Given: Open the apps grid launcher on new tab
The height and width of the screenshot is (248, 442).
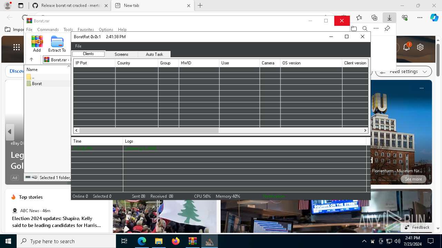Looking at the screenshot, I should click(x=17, y=47).
